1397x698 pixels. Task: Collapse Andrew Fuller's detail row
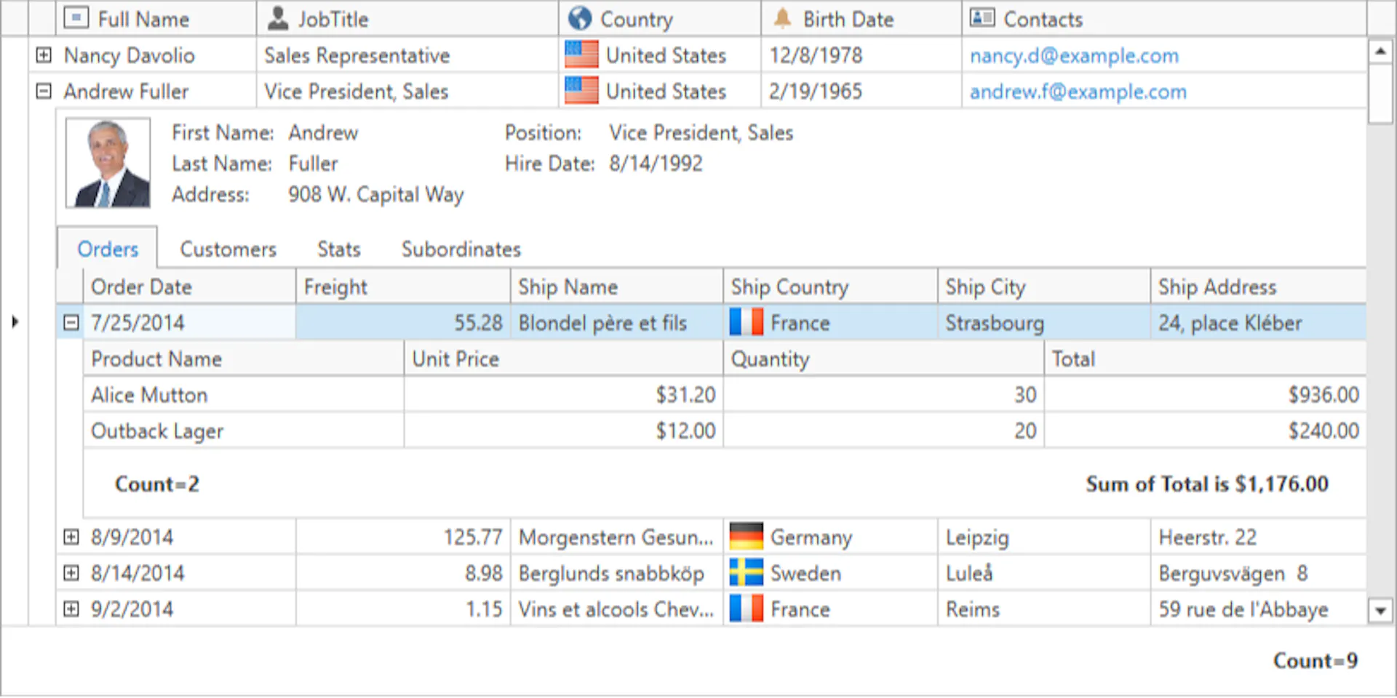(x=44, y=92)
